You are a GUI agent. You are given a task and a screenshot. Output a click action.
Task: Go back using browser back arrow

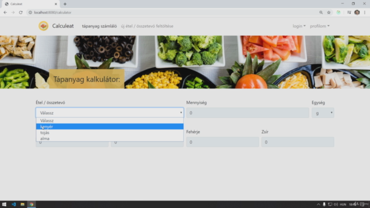coord(5,13)
